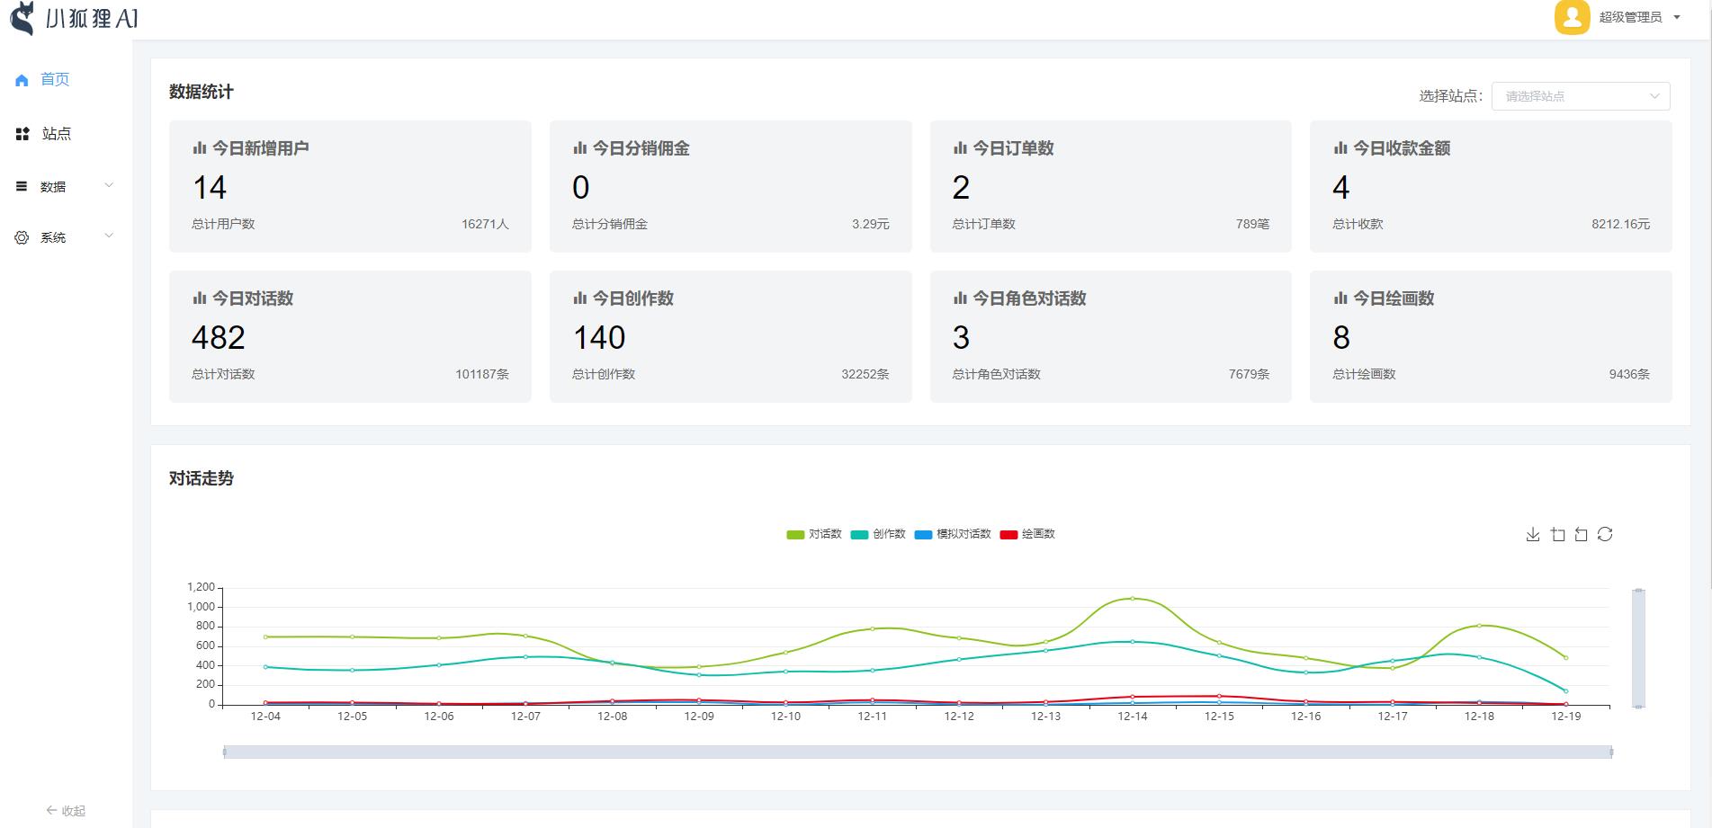Click vertical data zoom slider bar

pos(1638,648)
